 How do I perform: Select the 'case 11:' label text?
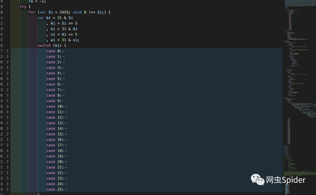point(55,112)
